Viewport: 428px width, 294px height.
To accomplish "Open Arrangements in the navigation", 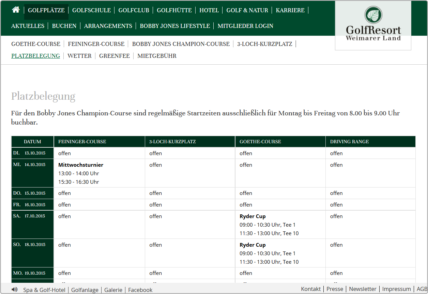I will 108,26.
